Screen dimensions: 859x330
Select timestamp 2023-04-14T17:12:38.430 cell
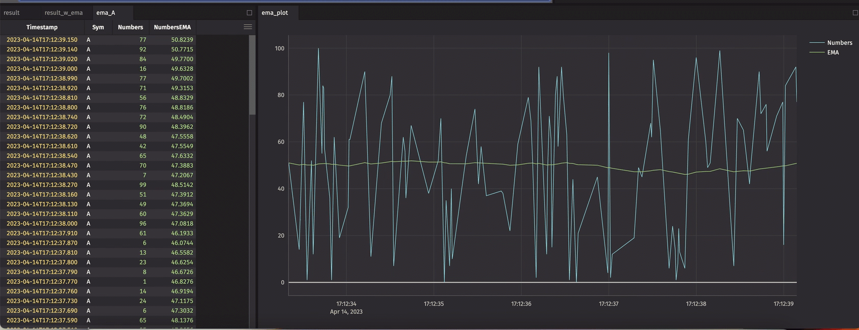(x=42, y=175)
